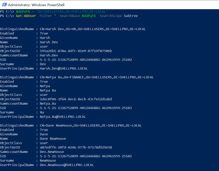The width and height of the screenshot is (219, 171).
Task: Click Harsh.Dev@SHELLPRO.LOCAL UserPrincipalName
Action: coord(64,68)
